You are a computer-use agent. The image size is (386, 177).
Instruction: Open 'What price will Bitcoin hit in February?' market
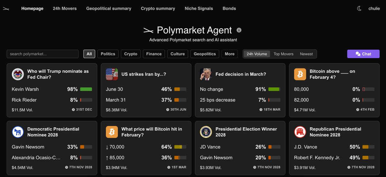[152, 132]
